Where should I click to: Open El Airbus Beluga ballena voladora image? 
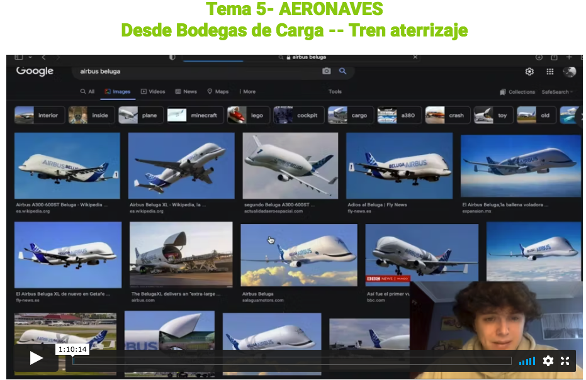521,166
